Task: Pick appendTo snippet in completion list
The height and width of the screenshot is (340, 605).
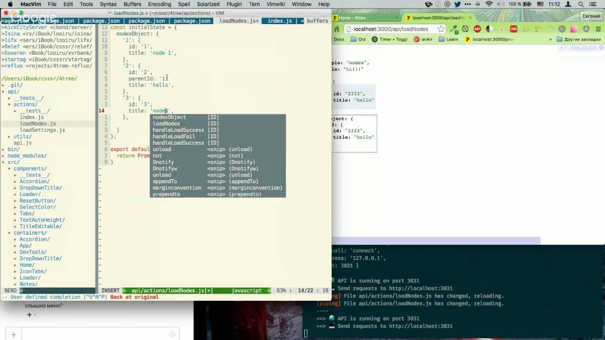Action: coord(218,181)
